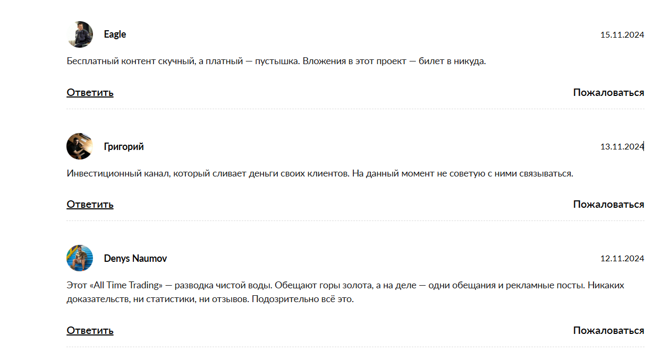Viewport: 653px width, 362px height.
Task: Reply to Eagle's comment
Action: [x=90, y=93]
